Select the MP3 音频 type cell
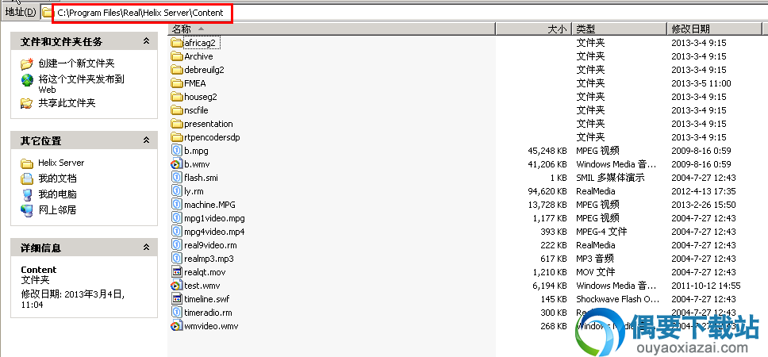 594,258
